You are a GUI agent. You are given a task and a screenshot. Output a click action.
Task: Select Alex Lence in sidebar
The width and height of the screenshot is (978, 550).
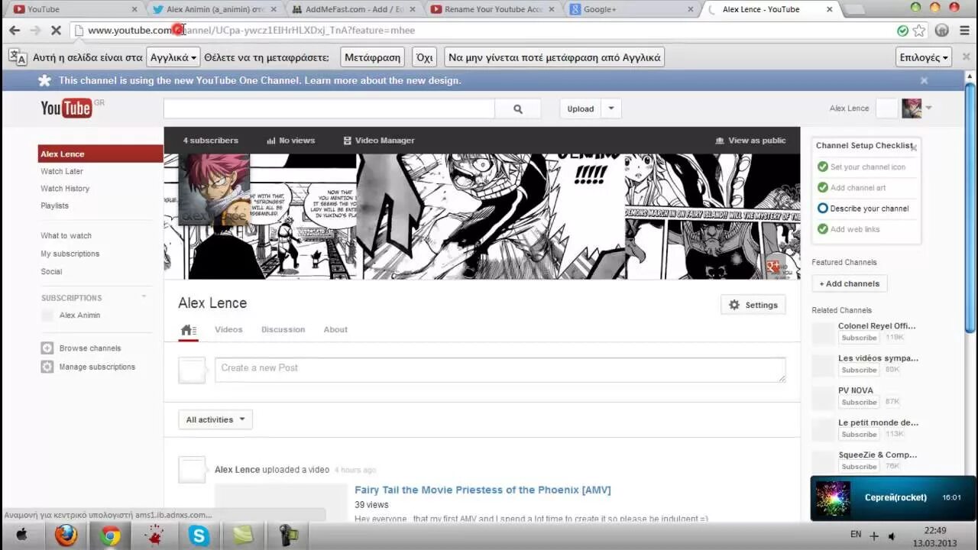pyautogui.click(x=100, y=154)
